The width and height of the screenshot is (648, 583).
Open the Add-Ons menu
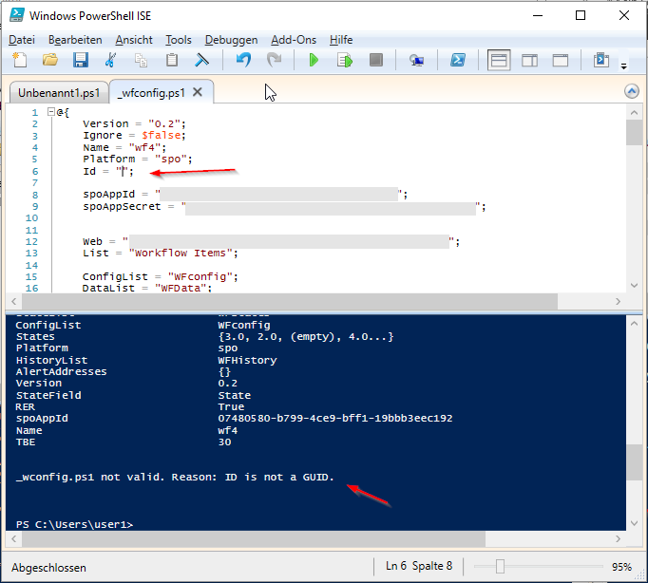294,40
